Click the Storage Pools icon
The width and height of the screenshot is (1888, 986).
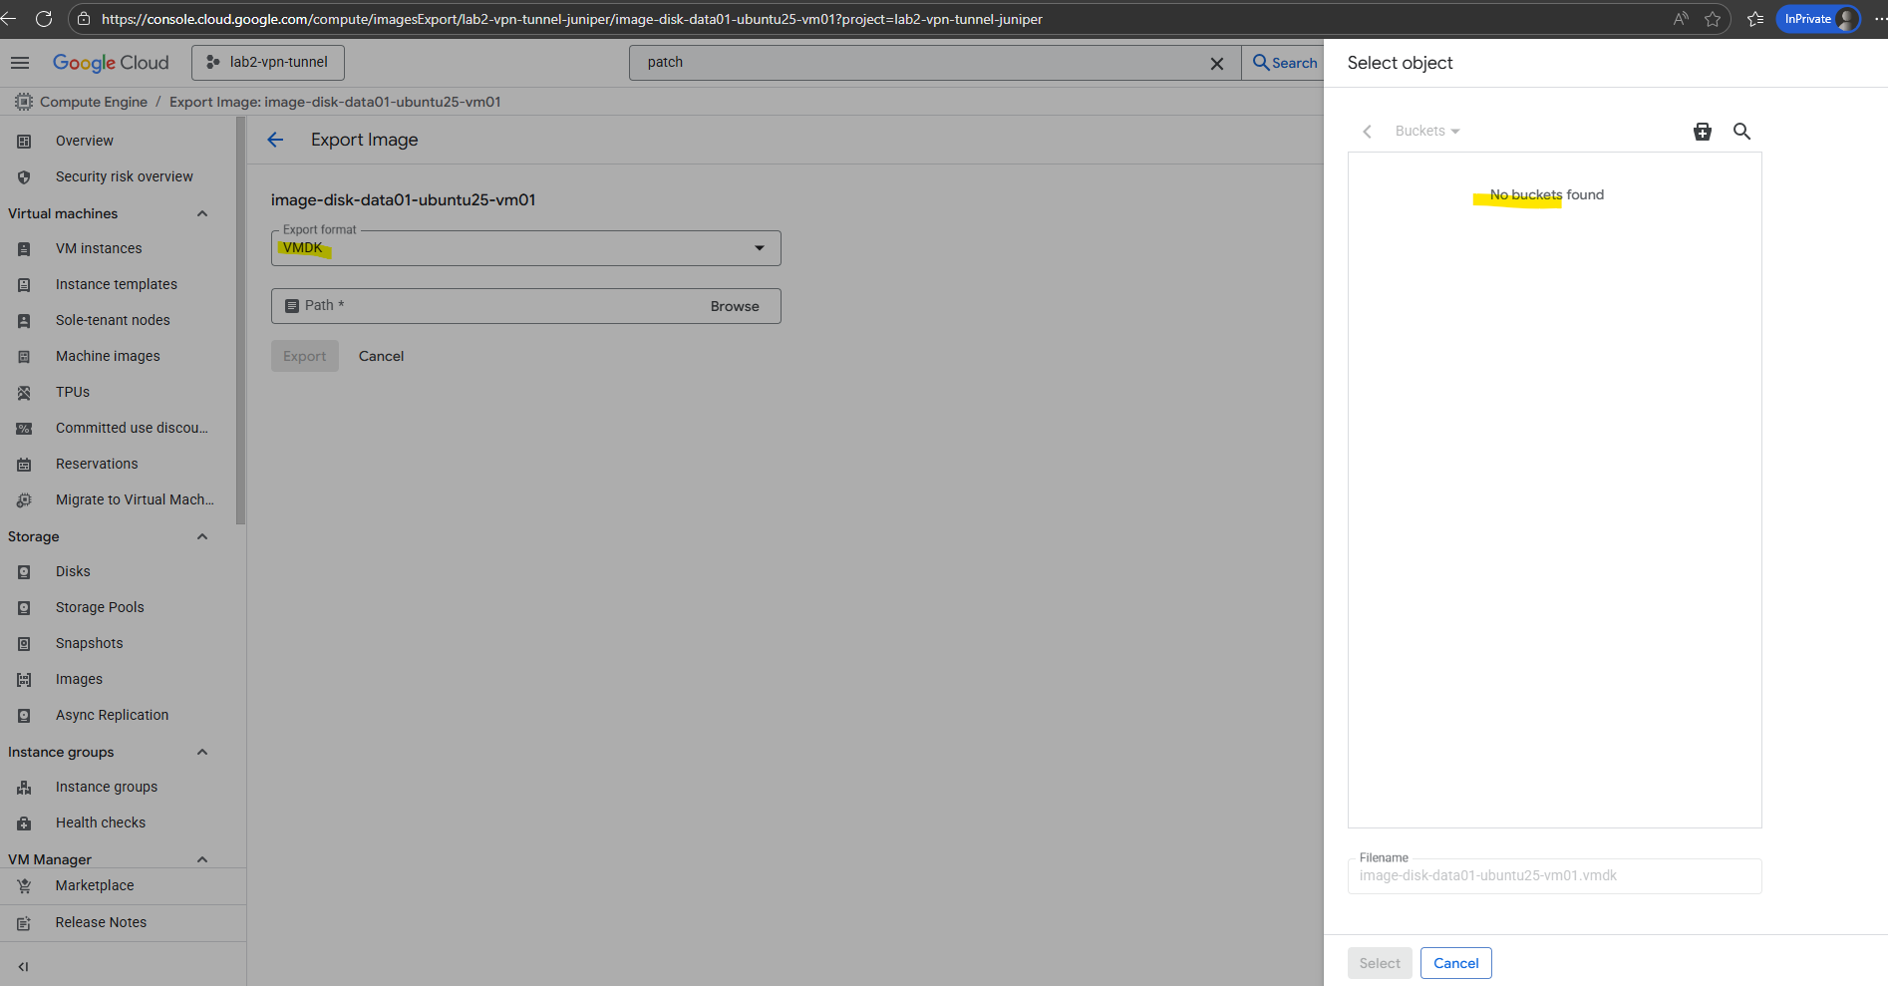click(x=24, y=607)
